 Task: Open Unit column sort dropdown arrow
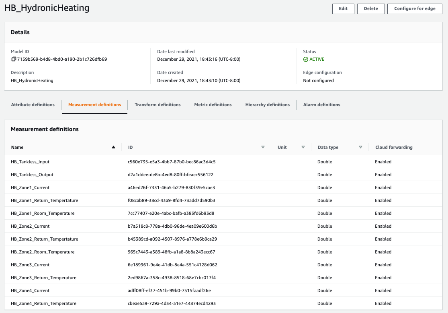tap(303, 147)
